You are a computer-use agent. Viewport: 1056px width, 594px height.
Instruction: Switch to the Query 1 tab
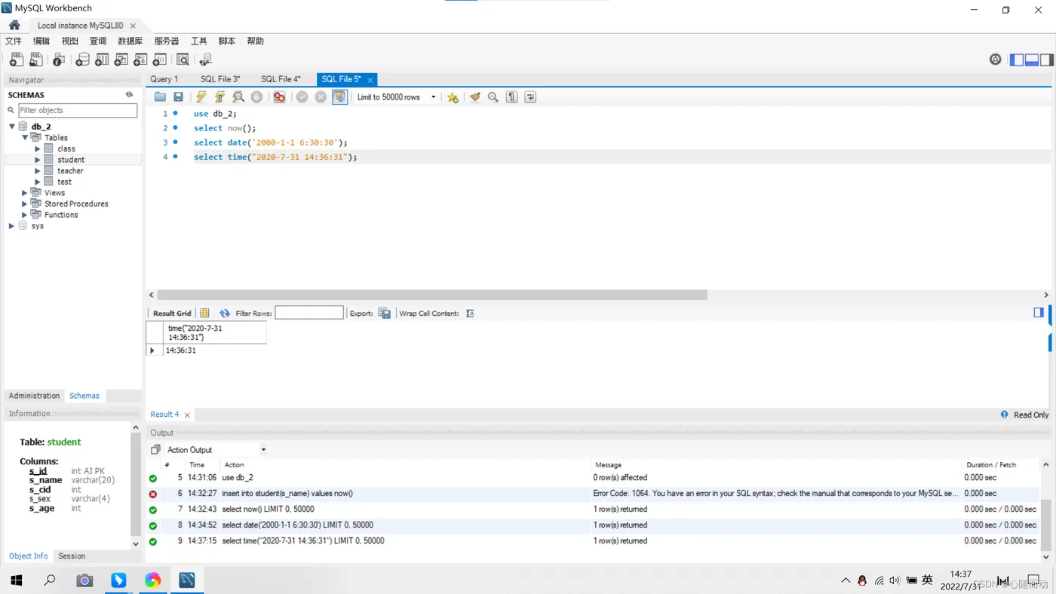coord(164,79)
